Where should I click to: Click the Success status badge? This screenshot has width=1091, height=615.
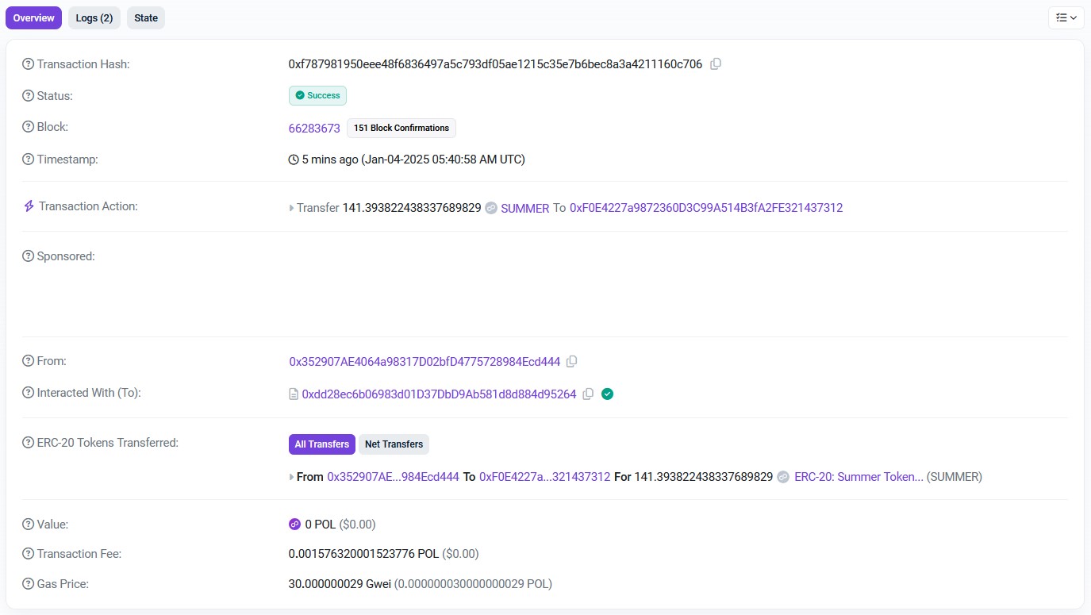coord(317,95)
